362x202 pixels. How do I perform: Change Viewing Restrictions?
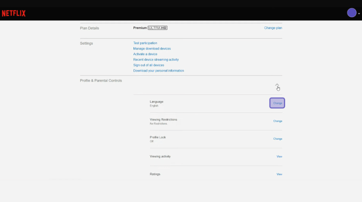[278, 121]
